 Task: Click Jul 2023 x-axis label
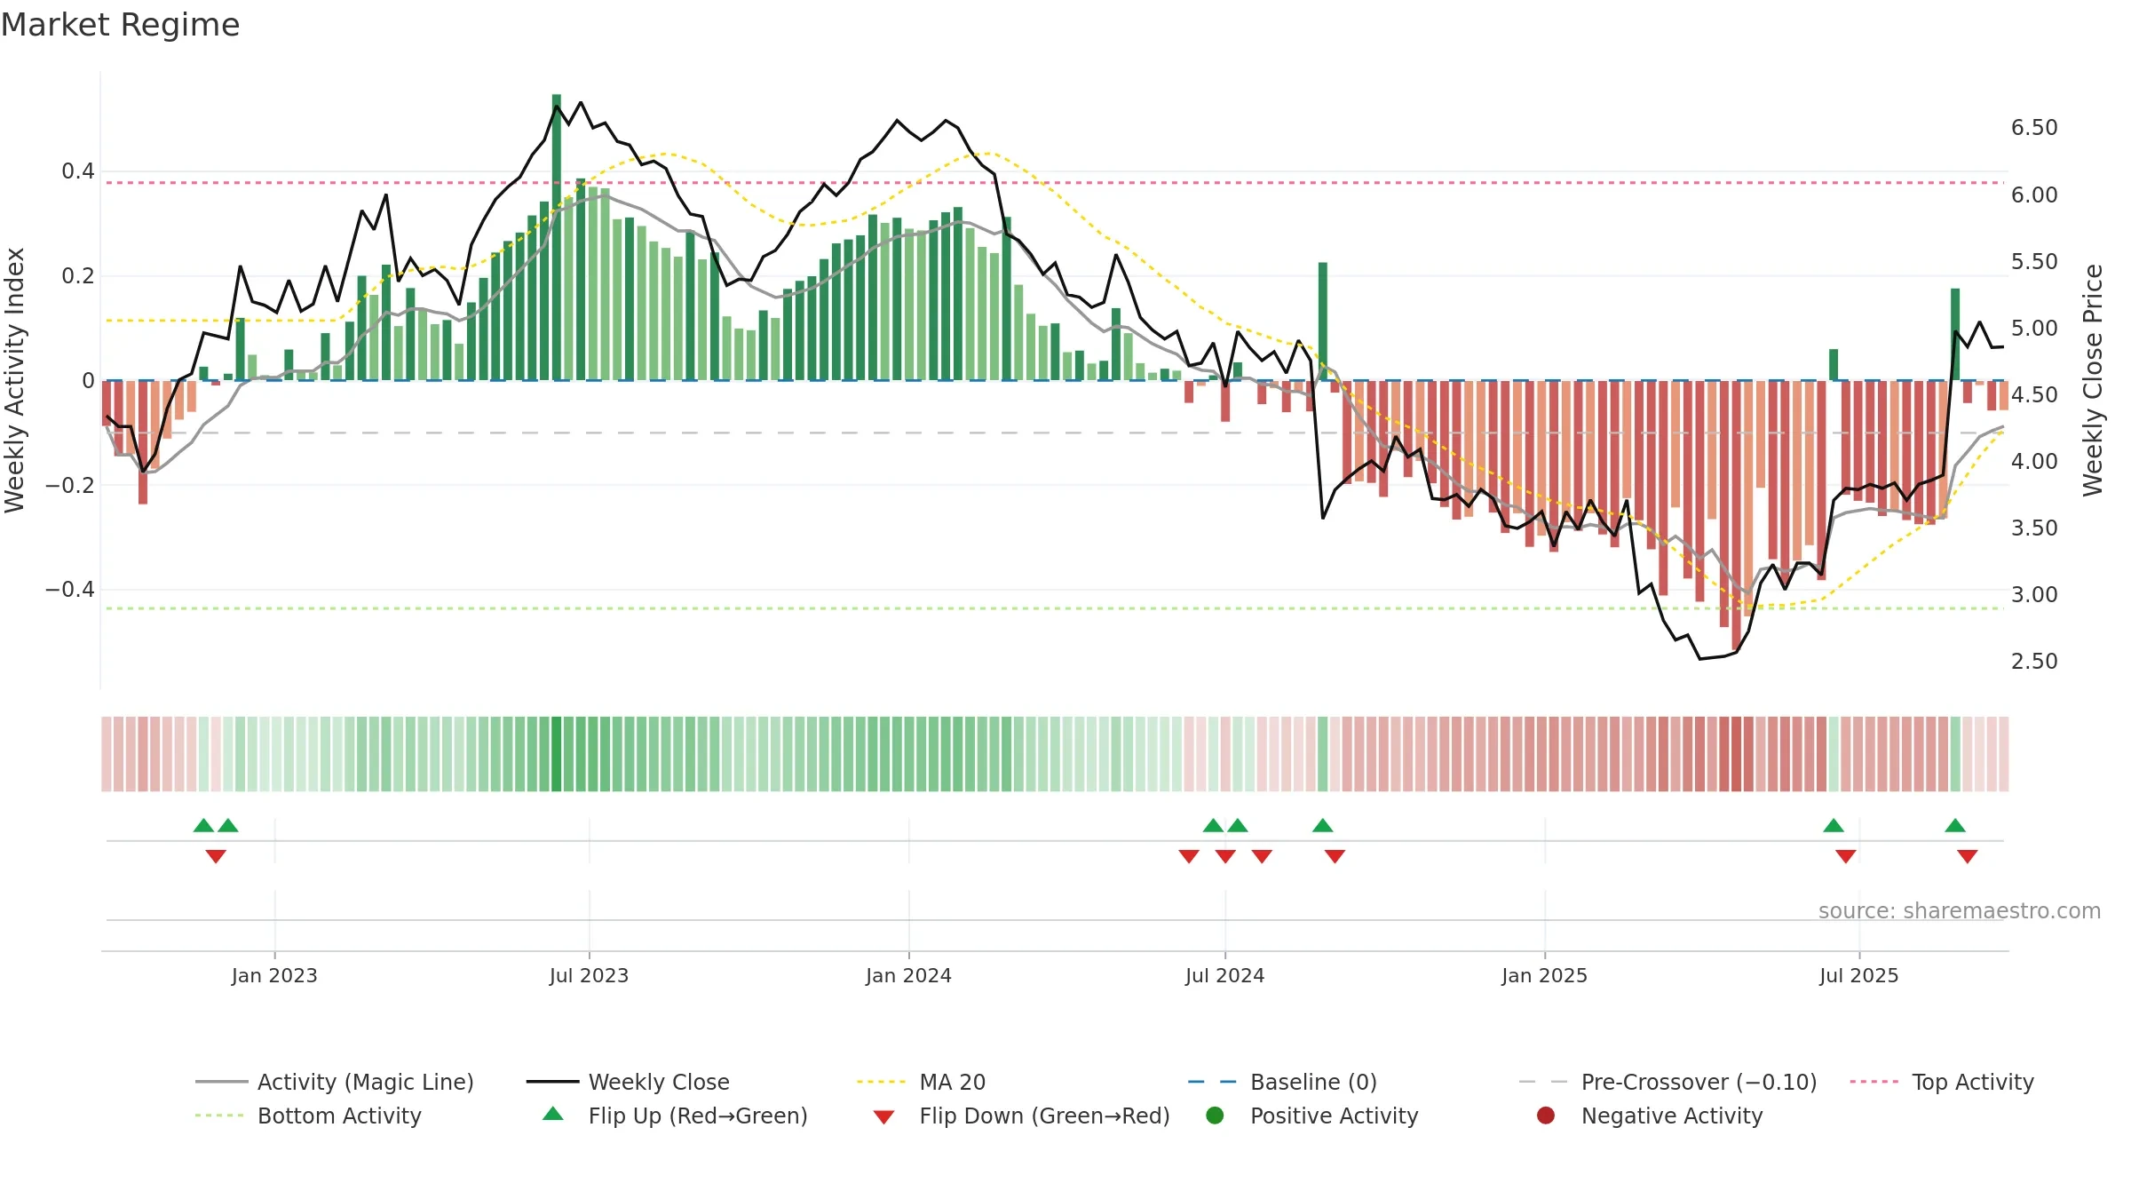tap(589, 975)
